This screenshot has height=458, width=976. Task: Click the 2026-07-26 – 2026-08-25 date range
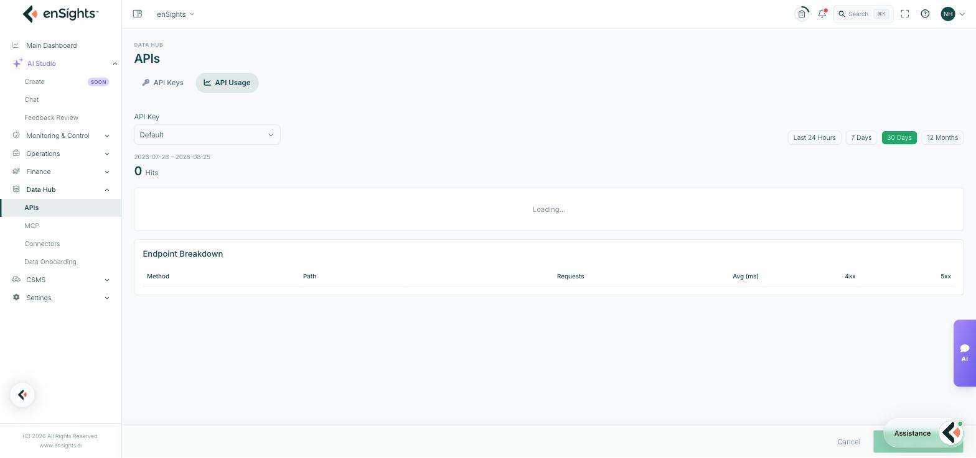point(172,157)
